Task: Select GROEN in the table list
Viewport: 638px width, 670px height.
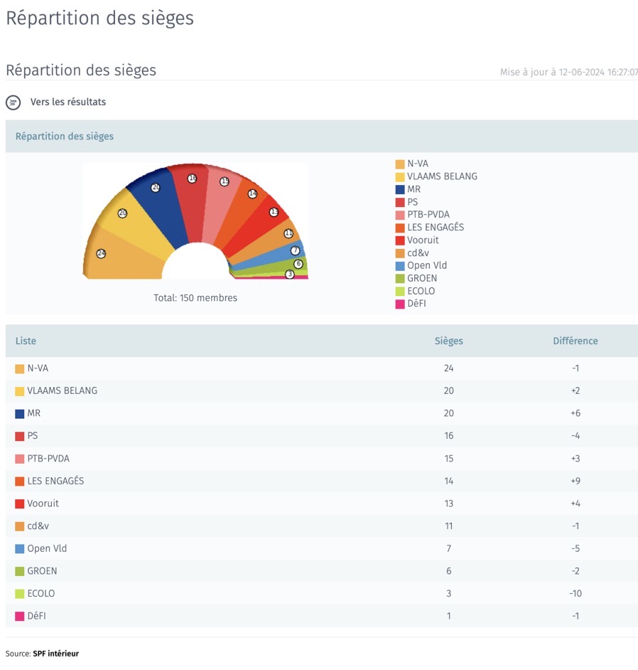Action: (x=42, y=571)
